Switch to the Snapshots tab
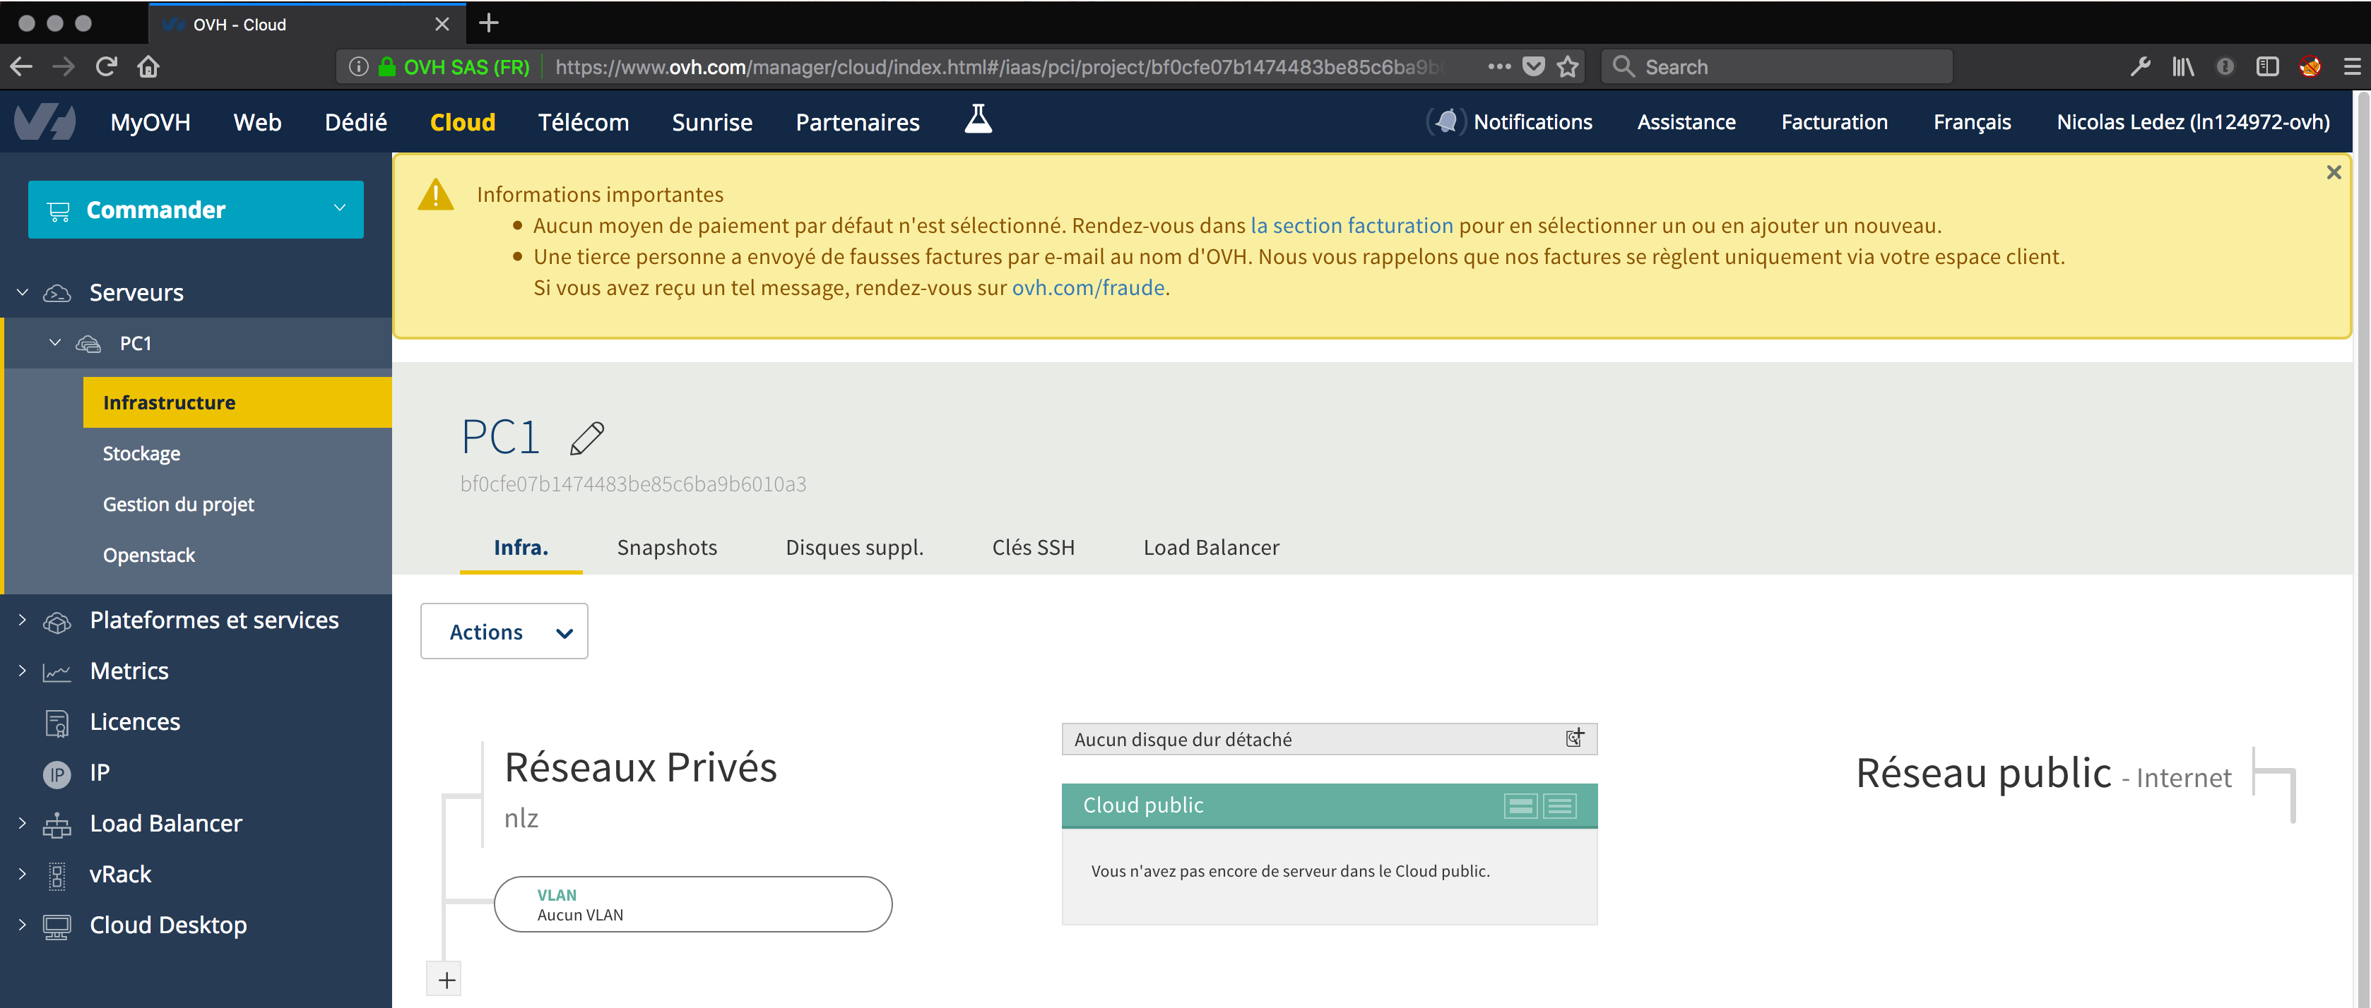The width and height of the screenshot is (2371, 1008). coord(666,547)
